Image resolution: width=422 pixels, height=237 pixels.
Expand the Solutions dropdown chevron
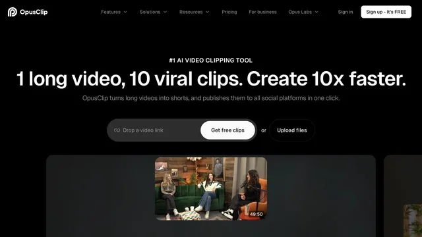coord(165,12)
